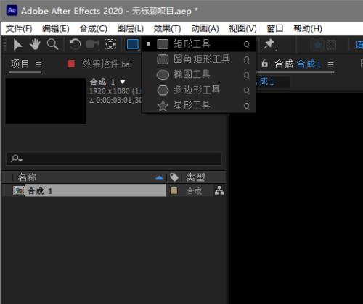Choose 星形工具 from shape flyout
The image size is (363, 304).
click(x=199, y=106)
